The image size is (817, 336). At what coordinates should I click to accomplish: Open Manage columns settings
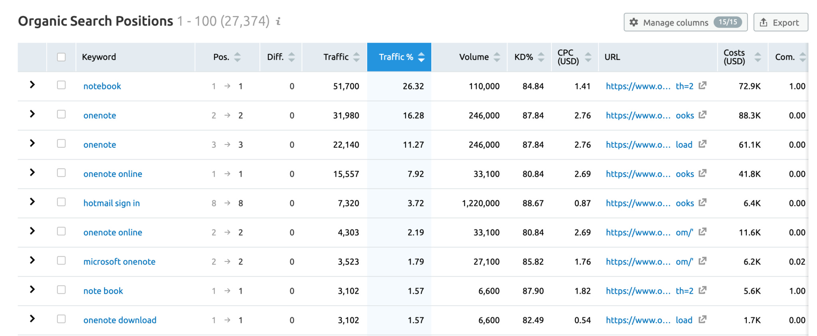(685, 22)
